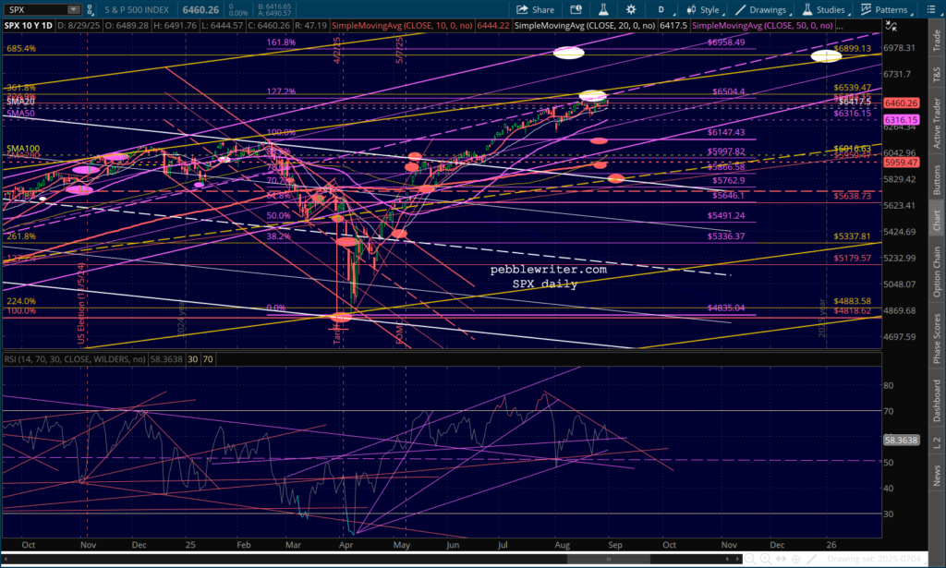Open the Patterns dropdown menu
This screenshot has width=946, height=568.
point(885,9)
